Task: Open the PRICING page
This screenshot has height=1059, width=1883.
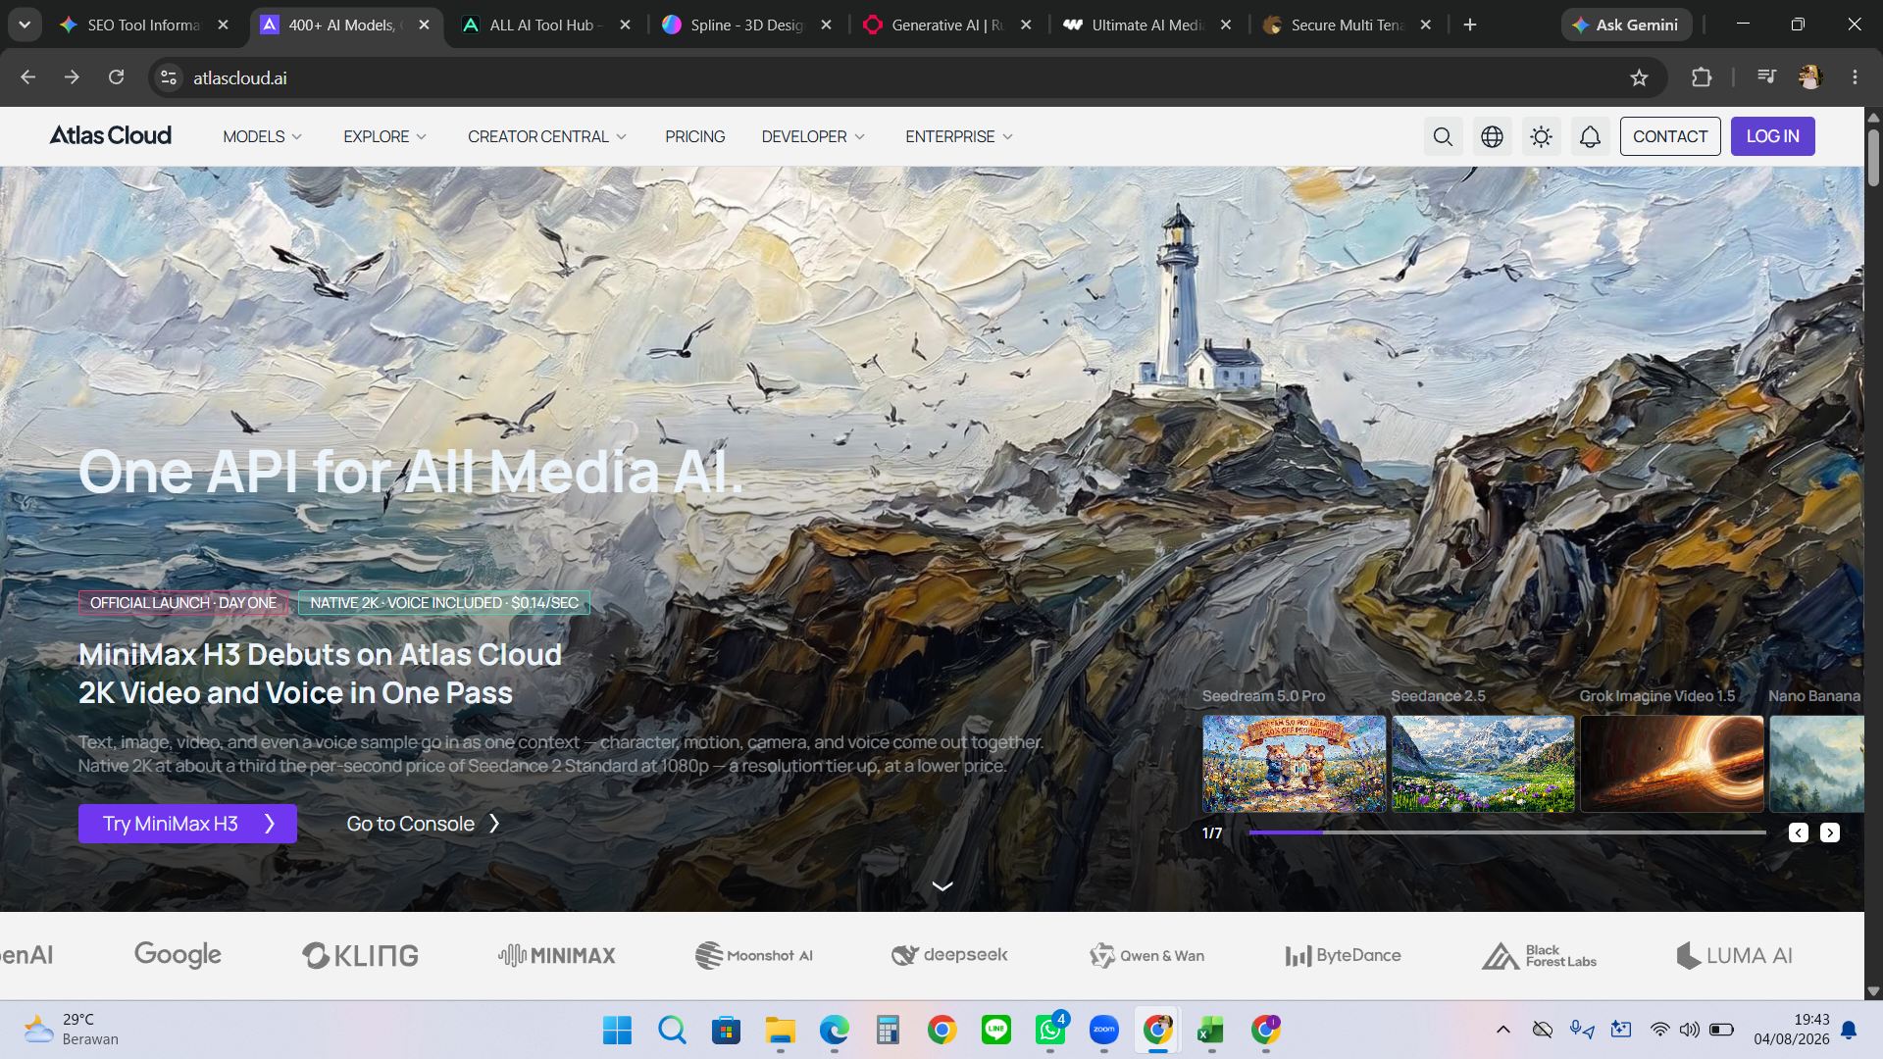Action: click(x=695, y=136)
